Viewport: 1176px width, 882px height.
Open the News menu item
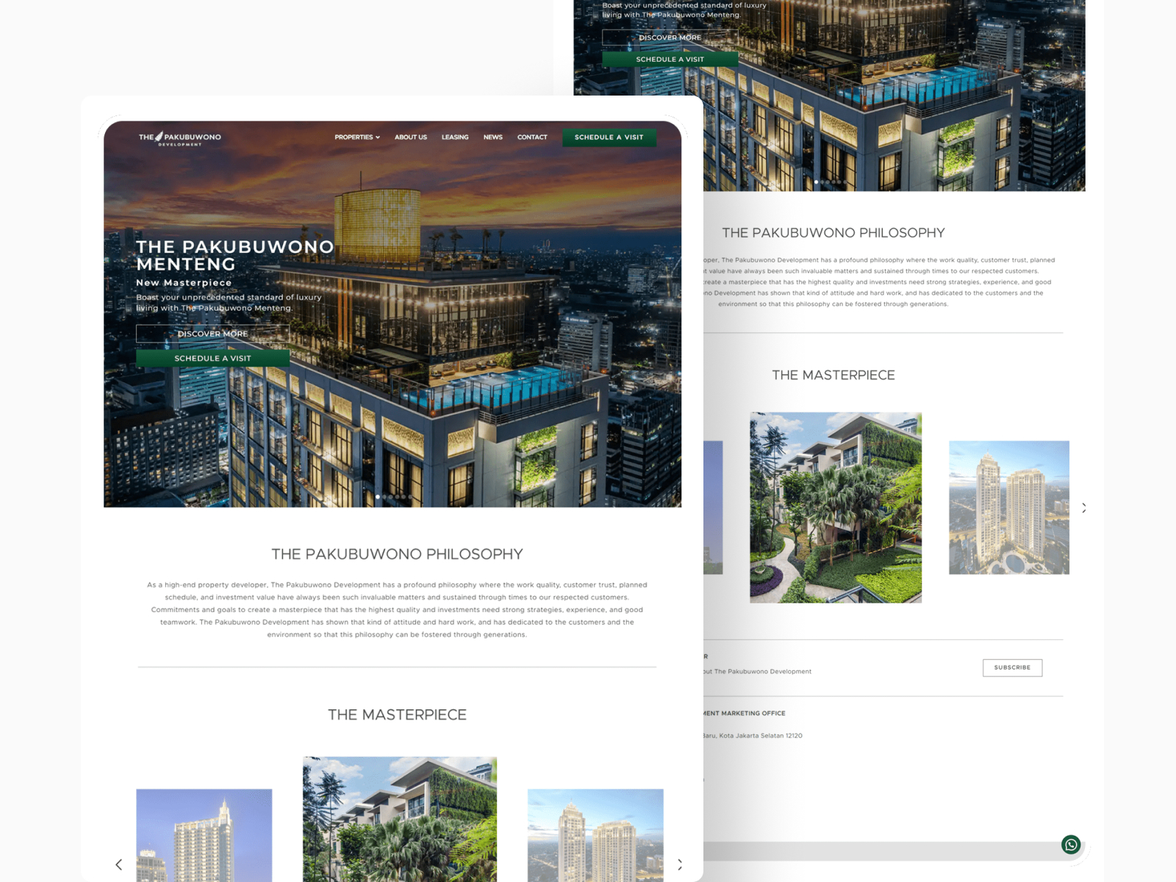tap(492, 137)
